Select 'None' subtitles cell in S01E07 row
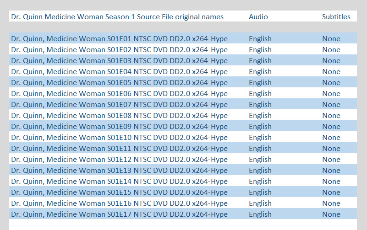The height and width of the screenshot is (230, 367). coord(331,105)
